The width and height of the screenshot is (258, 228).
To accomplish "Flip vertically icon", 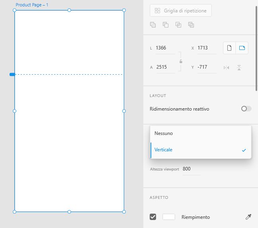I will [x=239, y=67].
